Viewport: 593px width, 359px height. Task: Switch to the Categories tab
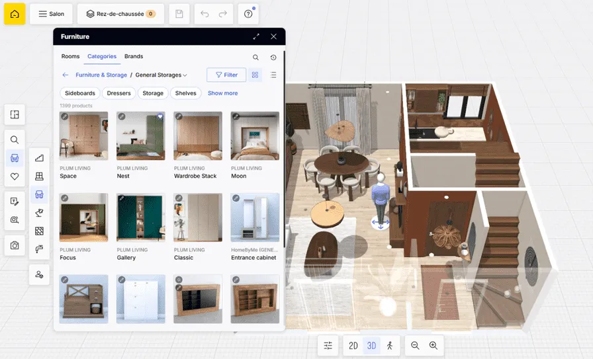click(x=102, y=56)
